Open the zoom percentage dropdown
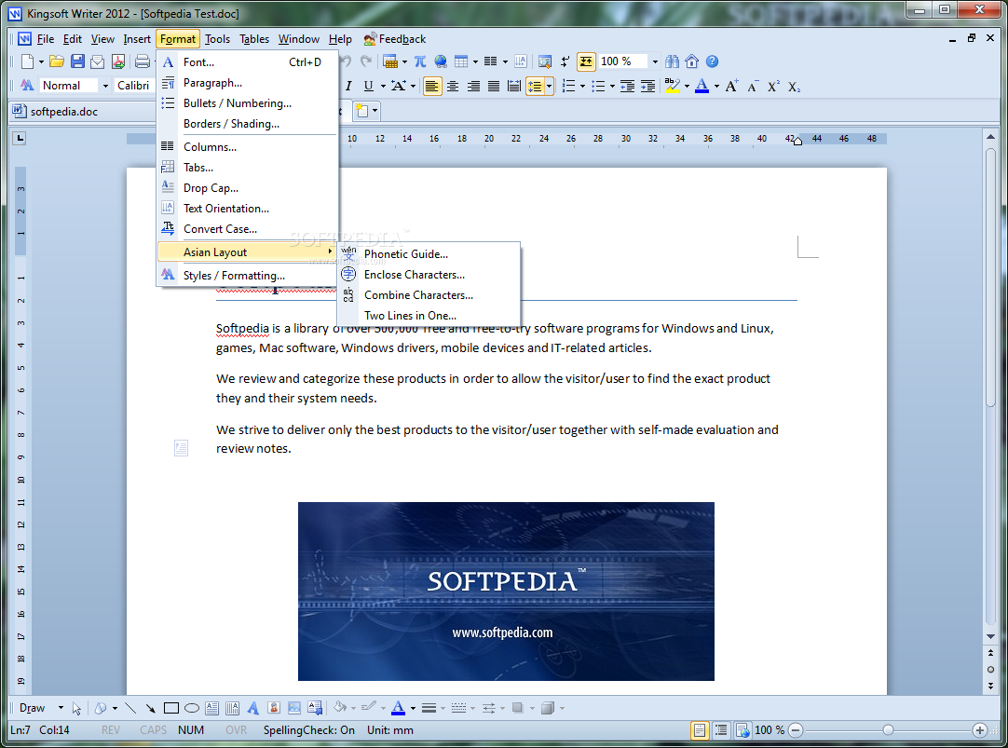The image size is (1008, 748). click(655, 61)
